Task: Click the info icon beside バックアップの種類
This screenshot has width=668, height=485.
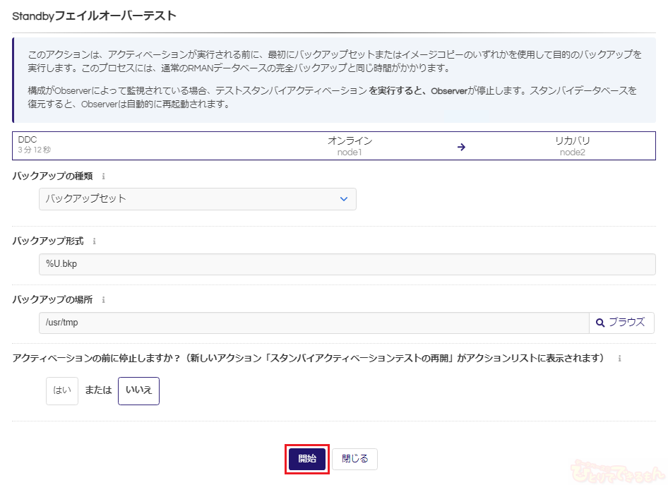Action: 104,176
